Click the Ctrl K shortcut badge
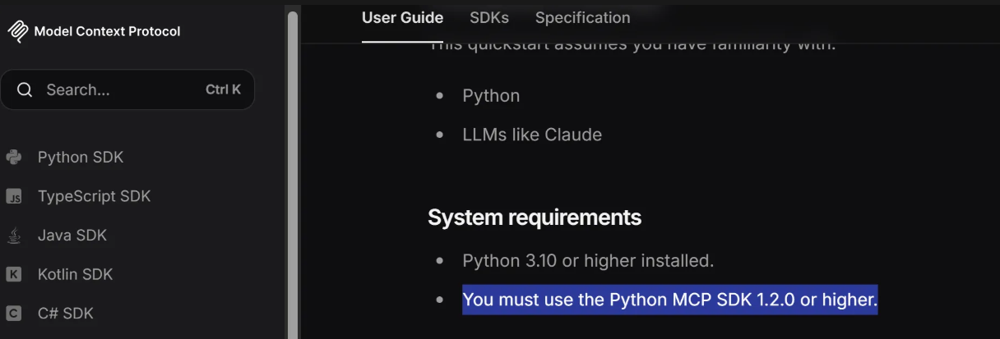 [223, 90]
